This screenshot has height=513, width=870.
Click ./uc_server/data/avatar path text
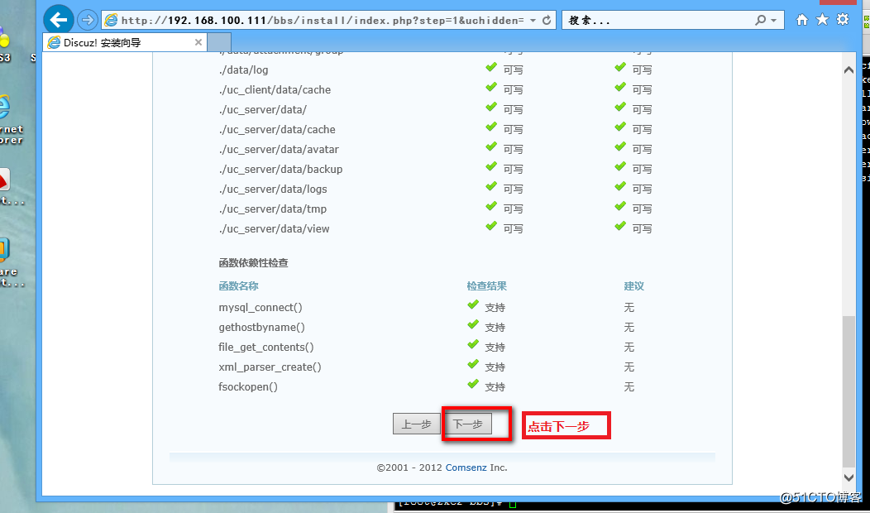[x=279, y=149]
